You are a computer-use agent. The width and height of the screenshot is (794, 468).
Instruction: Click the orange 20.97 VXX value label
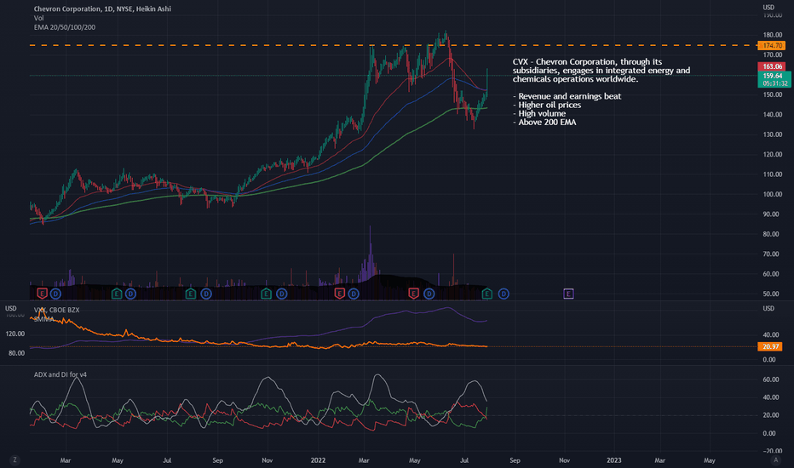(x=770, y=346)
